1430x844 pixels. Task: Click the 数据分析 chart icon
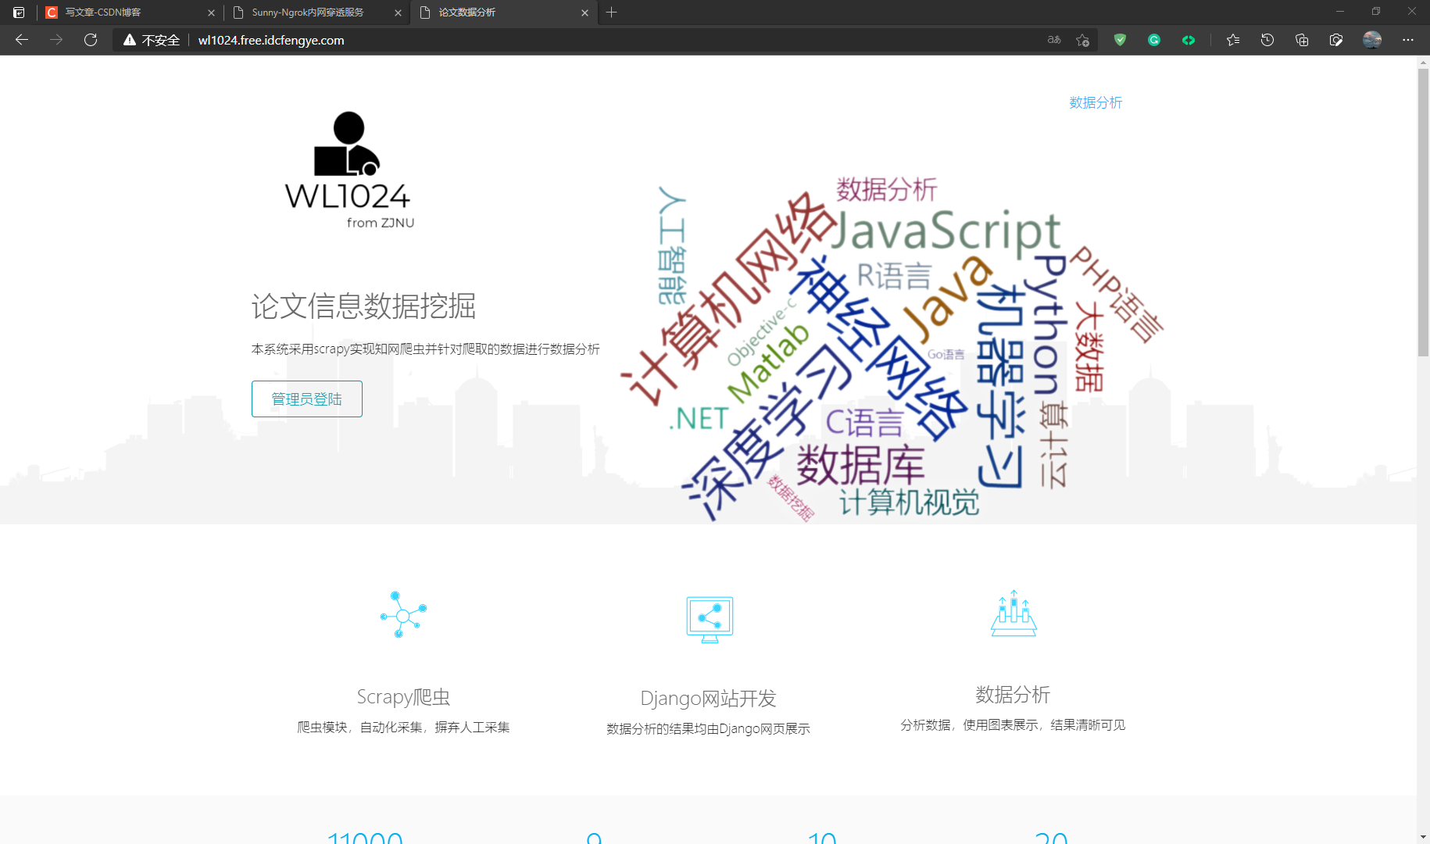(x=1014, y=613)
